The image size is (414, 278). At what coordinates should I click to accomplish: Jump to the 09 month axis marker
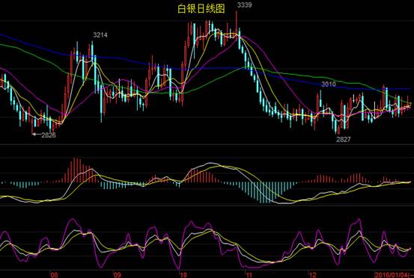pyautogui.click(x=118, y=275)
